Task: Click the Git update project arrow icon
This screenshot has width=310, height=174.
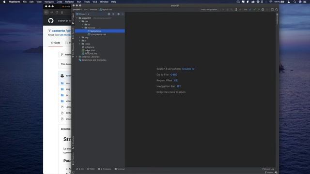Action: coord(250,10)
